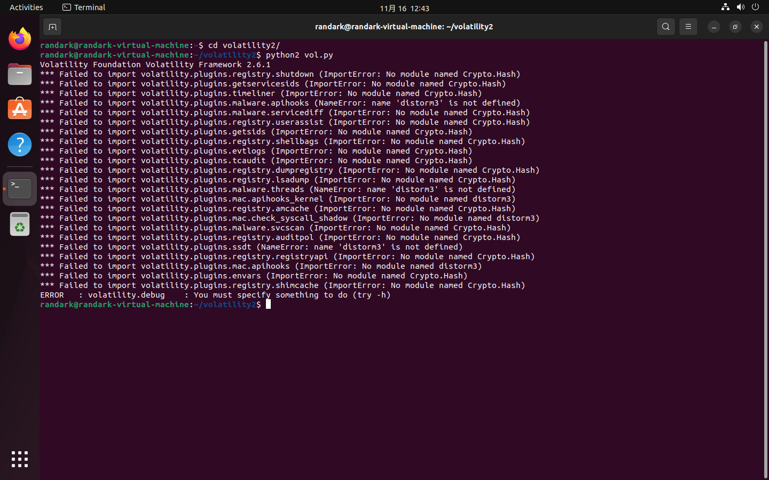The height and width of the screenshot is (480, 769).
Task: Click the mac.check_syscall_shadow error line
Action: (x=290, y=218)
